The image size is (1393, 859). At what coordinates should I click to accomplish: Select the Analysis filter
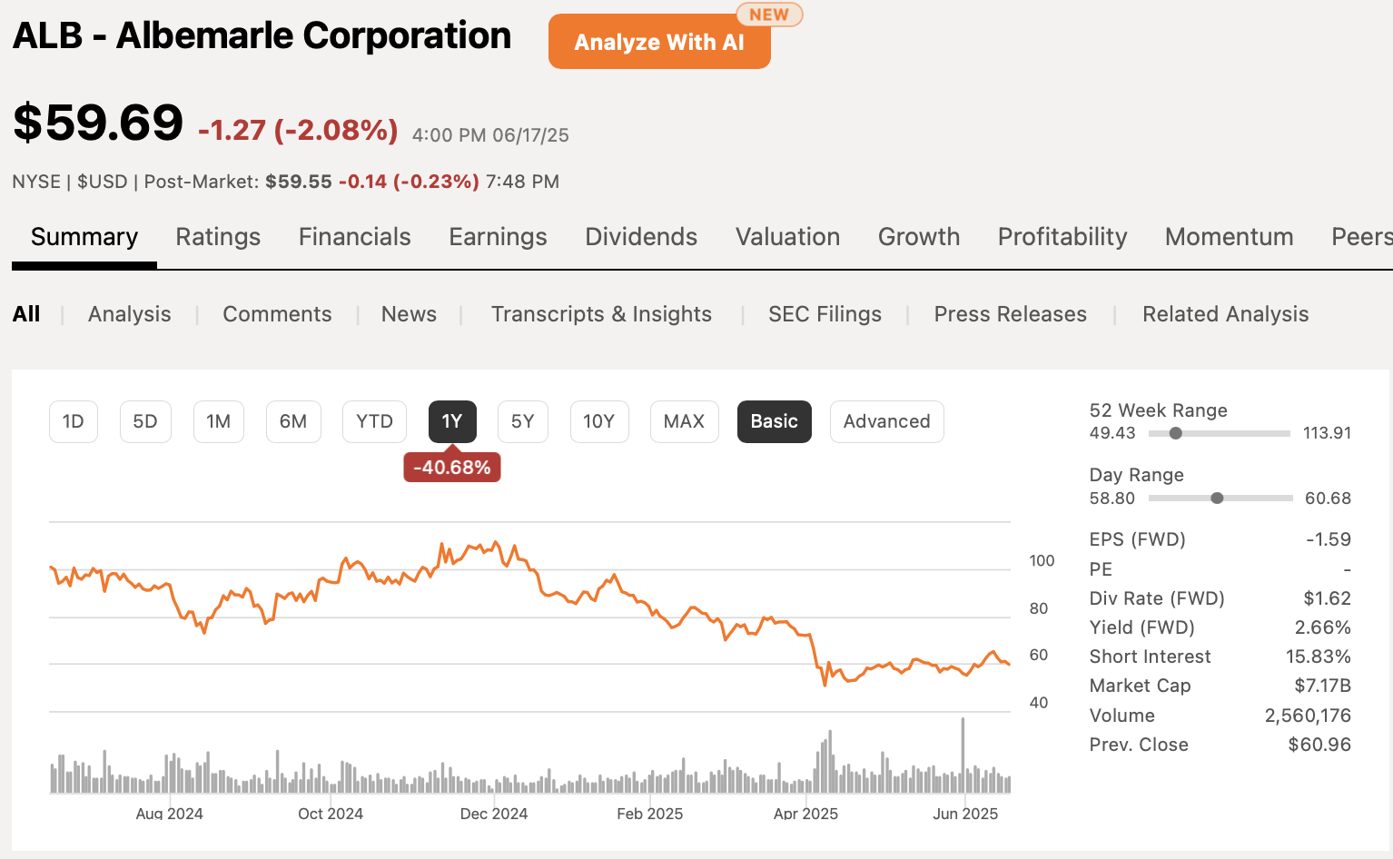tap(129, 314)
